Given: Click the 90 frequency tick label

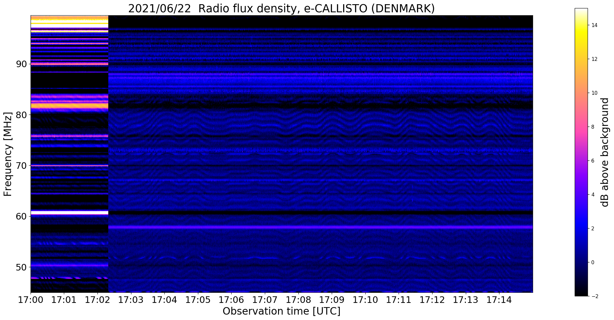Looking at the screenshot, I should pos(22,64).
